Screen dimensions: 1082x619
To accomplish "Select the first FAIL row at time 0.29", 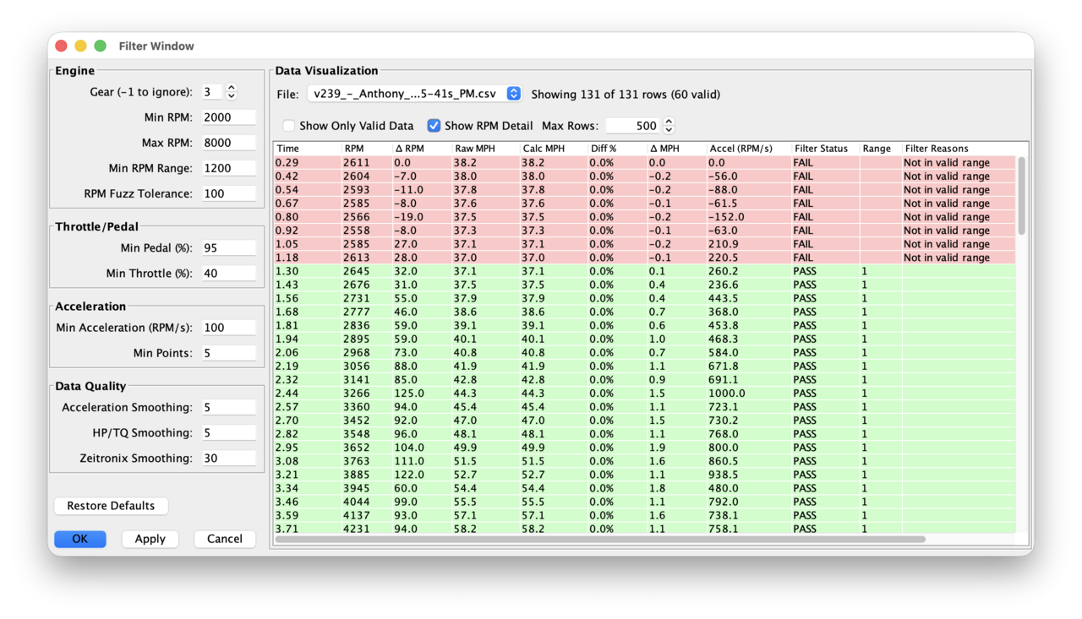I will 507,162.
